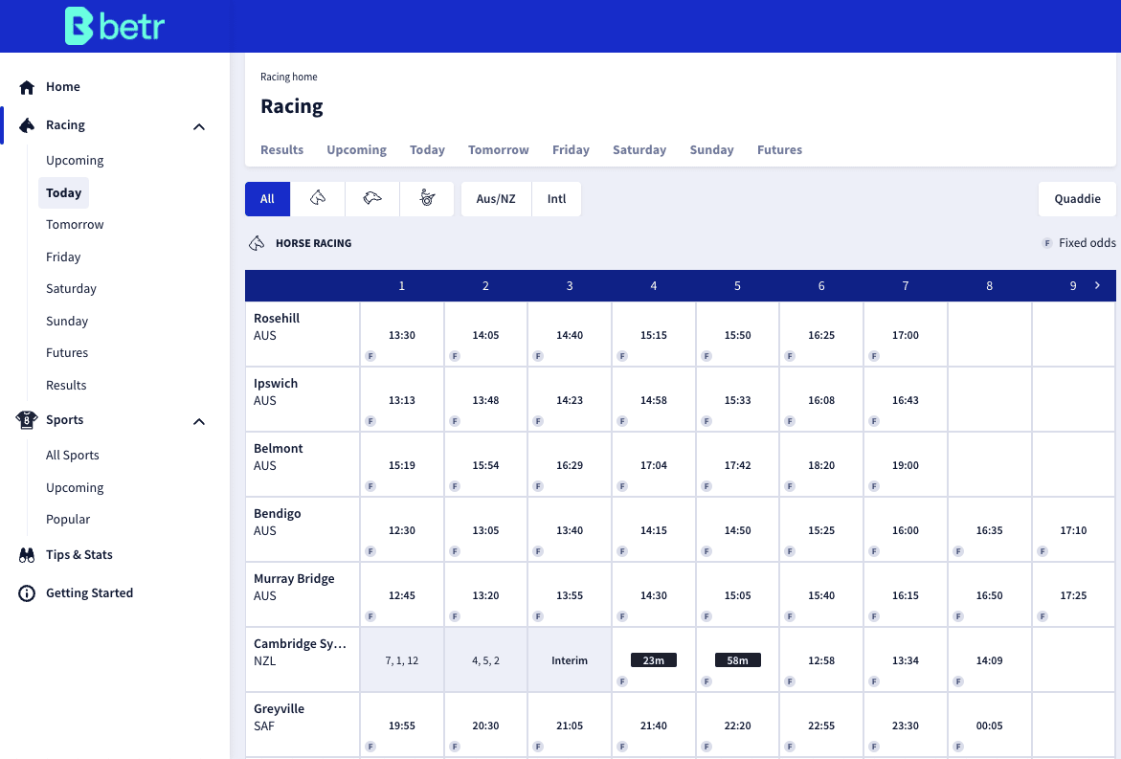Click the Sports jersey icon in sidebar
This screenshot has height=759, width=1121.
[x=27, y=420]
